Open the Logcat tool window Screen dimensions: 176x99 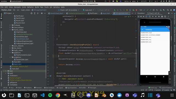pyautogui.click(x=60, y=88)
